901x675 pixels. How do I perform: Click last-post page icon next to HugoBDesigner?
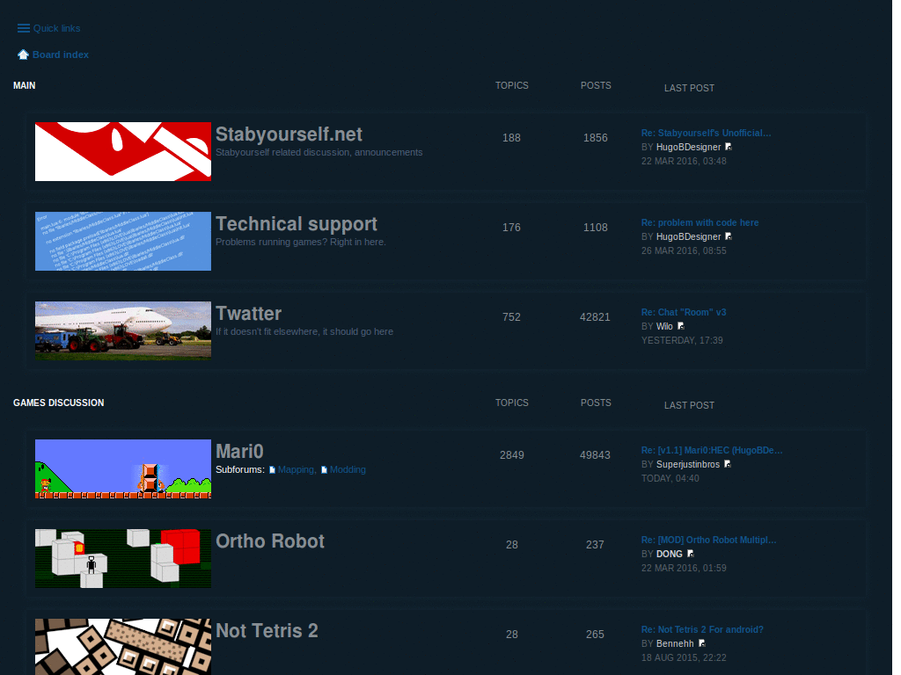click(x=728, y=147)
